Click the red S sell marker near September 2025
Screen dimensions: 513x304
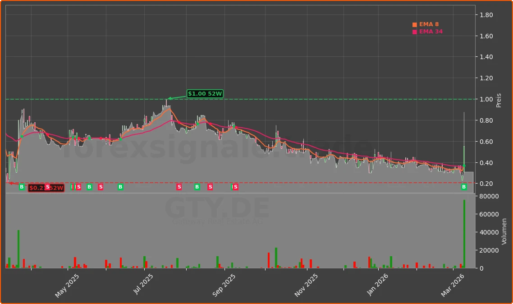coord(211,187)
